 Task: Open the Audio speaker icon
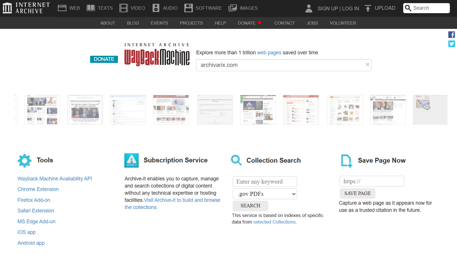pos(156,8)
